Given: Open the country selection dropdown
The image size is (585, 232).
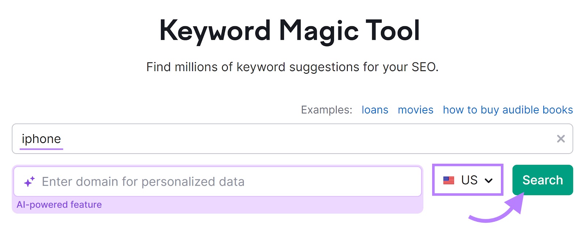Looking at the screenshot, I should [467, 180].
